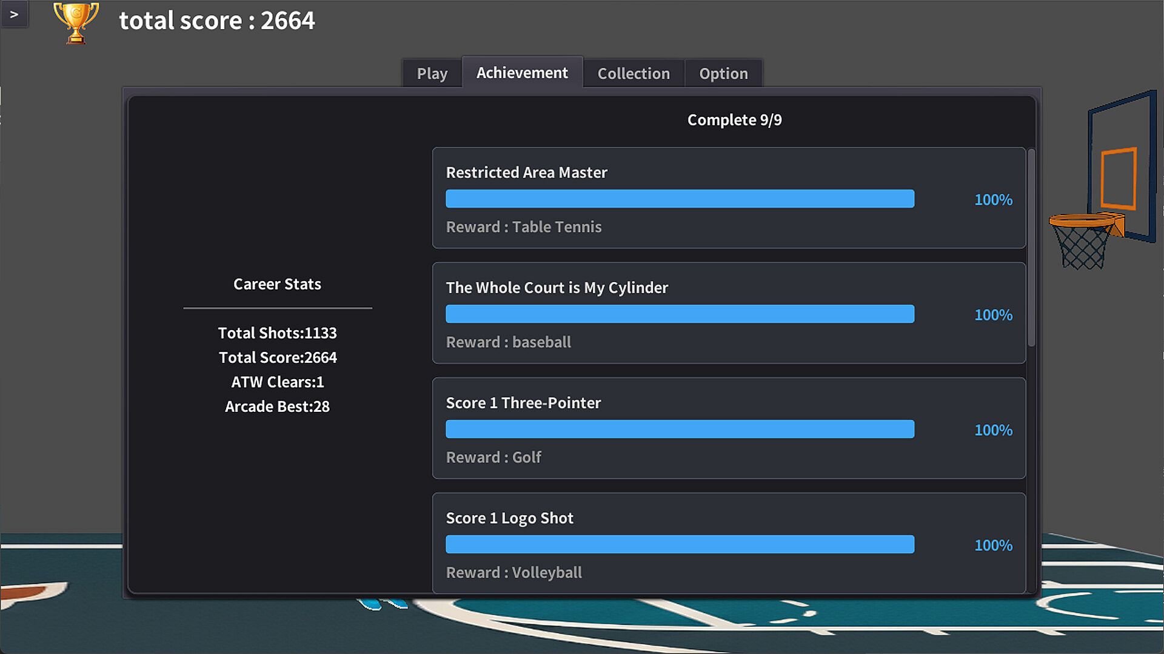Expand the side panel arrow button
The width and height of the screenshot is (1164, 654).
pyautogui.click(x=14, y=14)
